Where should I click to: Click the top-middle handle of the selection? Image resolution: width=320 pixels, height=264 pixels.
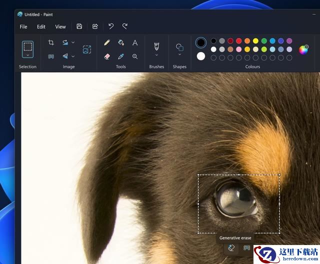tap(239, 174)
